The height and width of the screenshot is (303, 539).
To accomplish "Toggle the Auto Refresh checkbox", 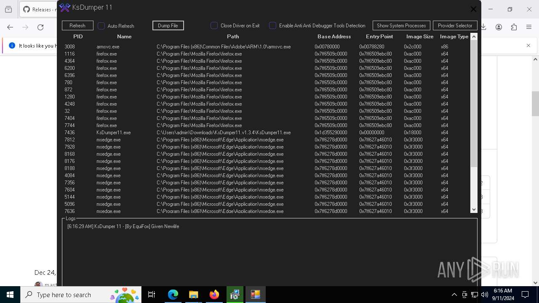I will [x=101, y=26].
